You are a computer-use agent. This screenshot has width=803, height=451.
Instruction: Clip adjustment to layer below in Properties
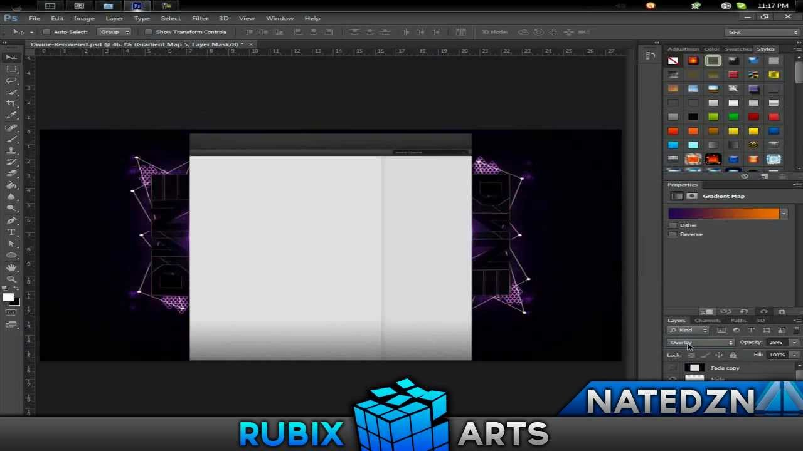tap(707, 311)
